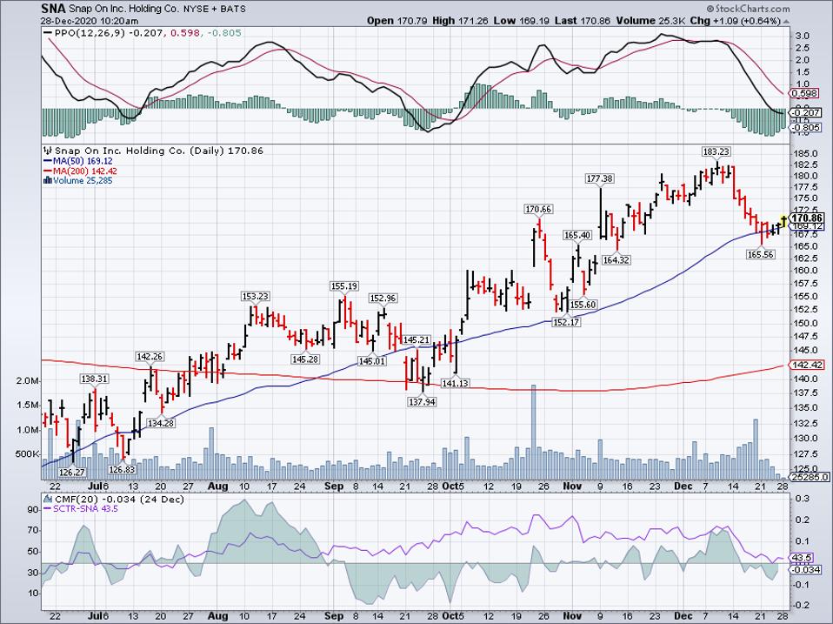Image resolution: width=833 pixels, height=624 pixels.
Task: Click the 183.23 peak price label
Action: click(716, 151)
